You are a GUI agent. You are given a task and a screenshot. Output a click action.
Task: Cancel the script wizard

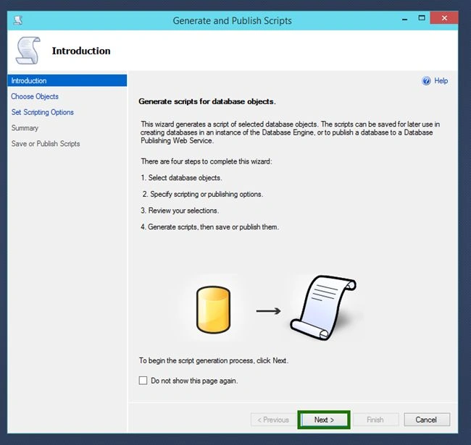(427, 420)
